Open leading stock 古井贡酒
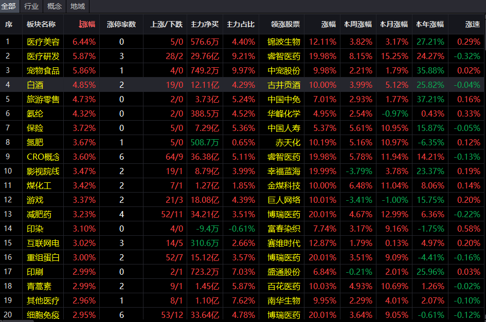This screenshot has height=322, width=486. tap(284, 85)
